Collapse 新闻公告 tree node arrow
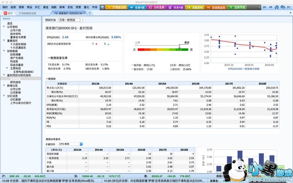The width and height of the screenshot is (293, 183). 4,85
